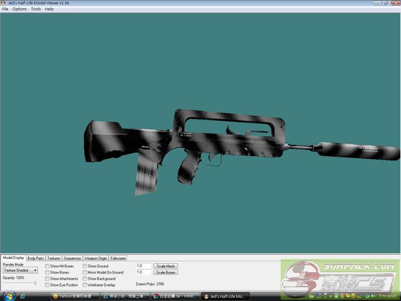Viewport: 401px width, 301px height.
Task: Enable Show Hit Boxes checkbox
Action: pyautogui.click(x=47, y=266)
